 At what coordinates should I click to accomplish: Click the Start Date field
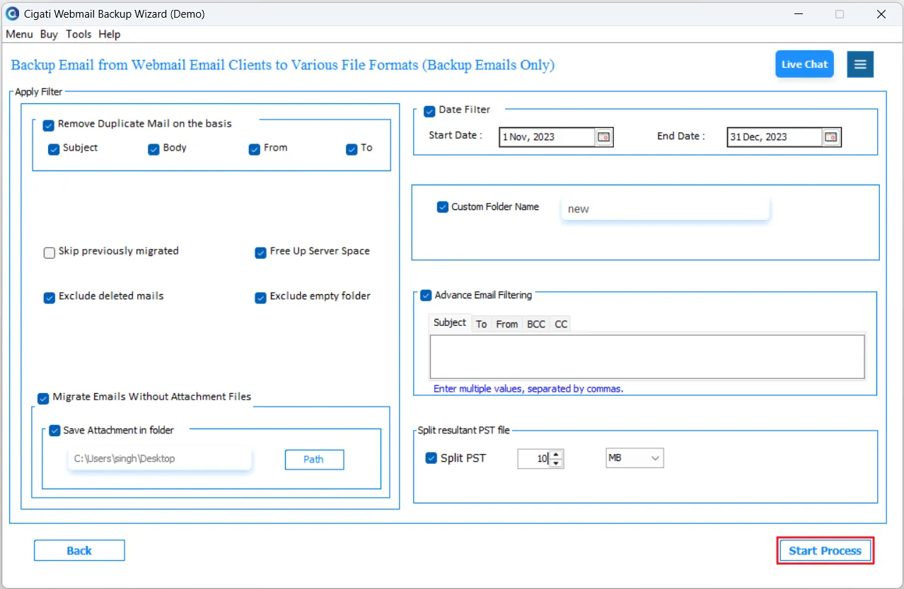pyautogui.click(x=547, y=137)
